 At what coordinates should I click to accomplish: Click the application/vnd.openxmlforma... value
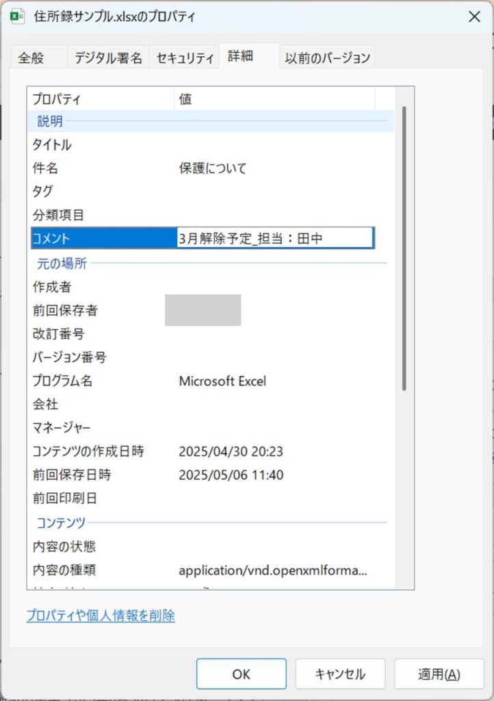click(x=273, y=570)
